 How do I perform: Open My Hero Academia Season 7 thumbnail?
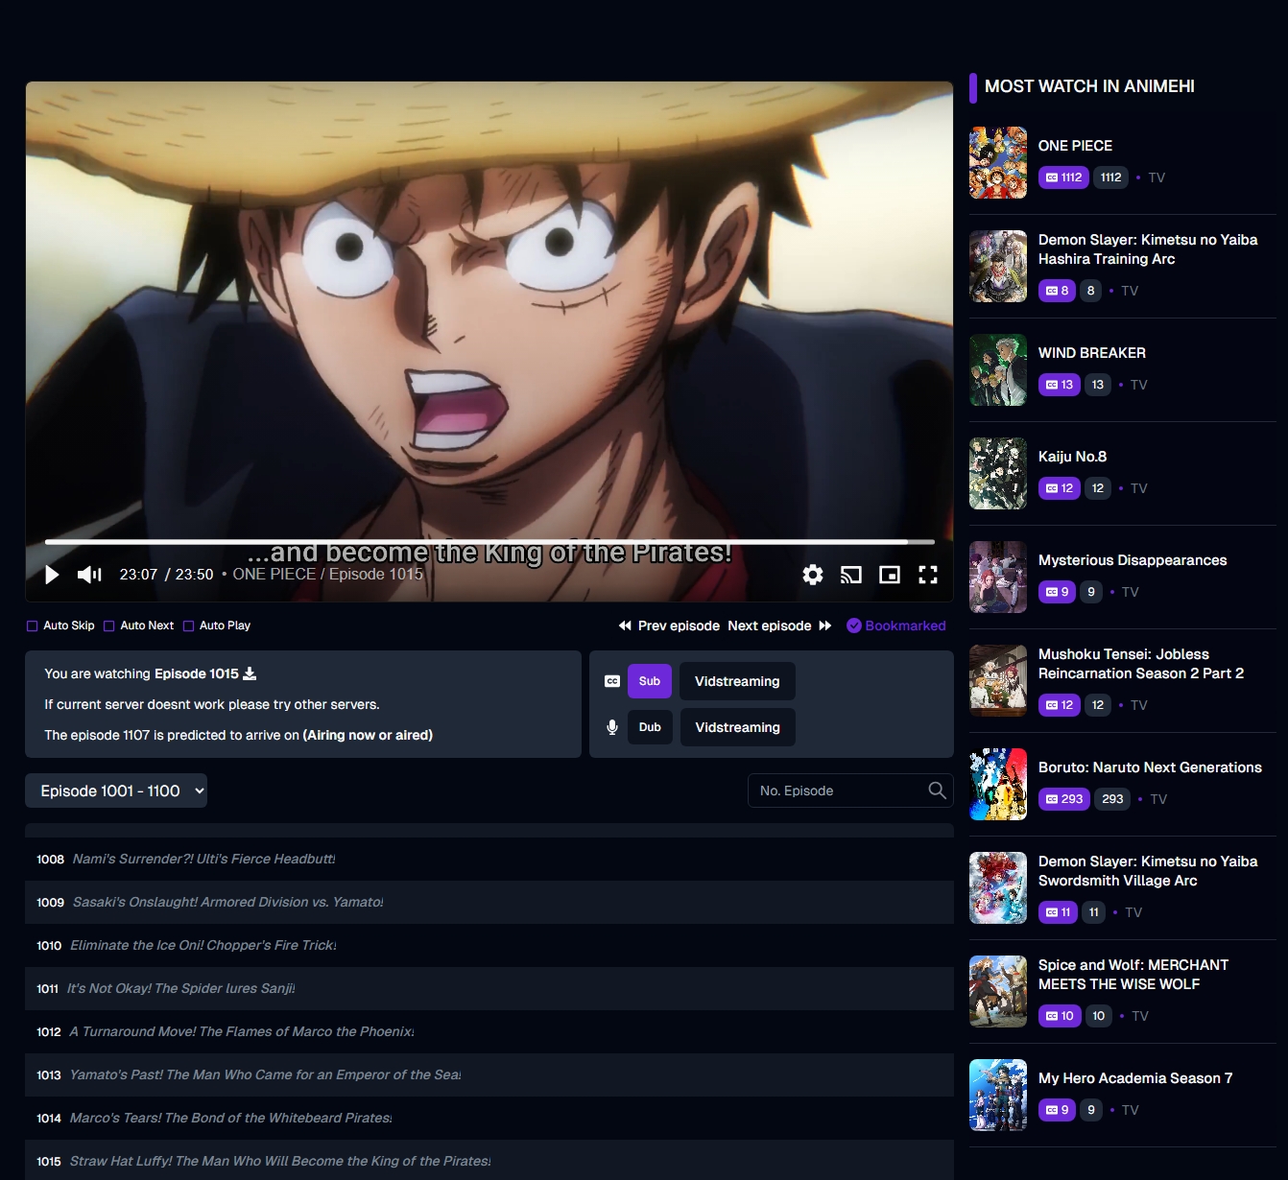(998, 1095)
